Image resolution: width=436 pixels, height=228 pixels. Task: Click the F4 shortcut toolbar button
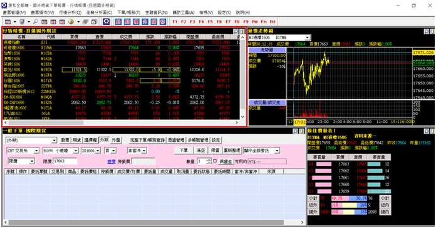(x=201, y=22)
